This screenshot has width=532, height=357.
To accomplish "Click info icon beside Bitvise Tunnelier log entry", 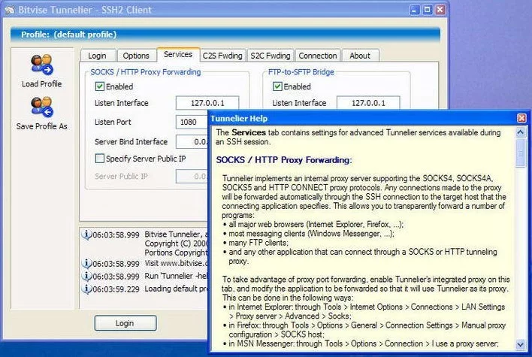I will 87,234.
